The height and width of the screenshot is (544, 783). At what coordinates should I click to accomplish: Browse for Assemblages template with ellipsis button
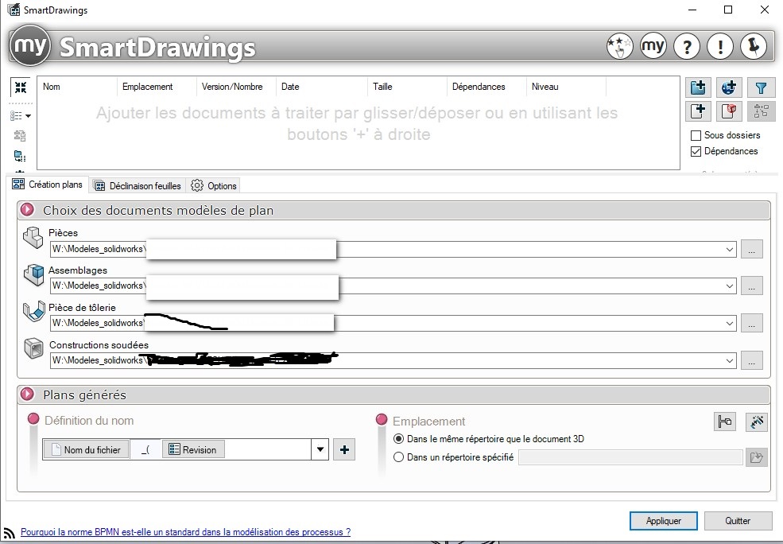[x=751, y=286]
